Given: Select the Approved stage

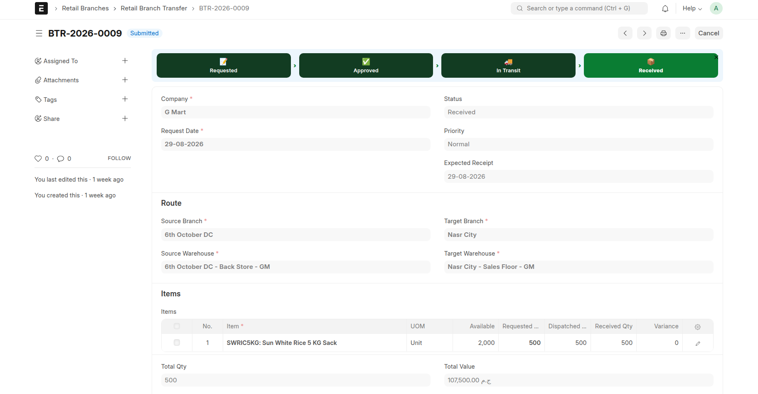Looking at the screenshot, I should 366,65.
